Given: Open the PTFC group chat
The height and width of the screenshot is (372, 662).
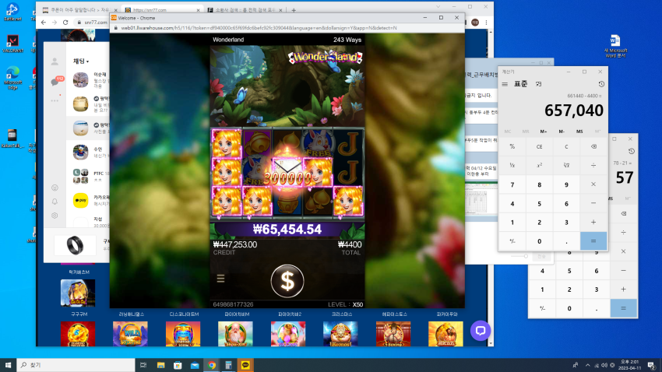Looking at the screenshot, I should coord(88,176).
